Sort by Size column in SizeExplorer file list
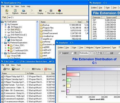 click(73, 22)
